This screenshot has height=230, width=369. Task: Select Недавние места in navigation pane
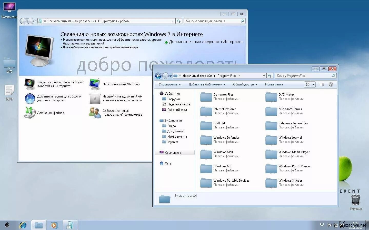176,104
